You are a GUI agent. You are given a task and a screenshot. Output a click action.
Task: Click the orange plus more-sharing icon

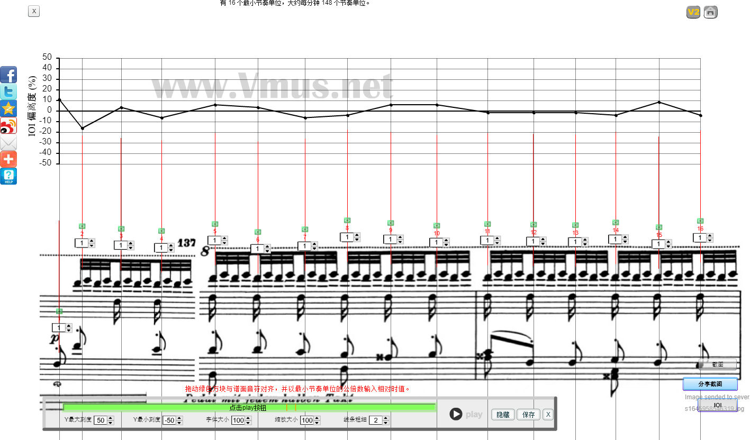coord(8,159)
